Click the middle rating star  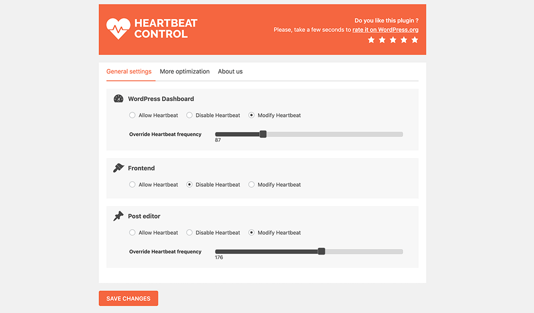(393, 40)
